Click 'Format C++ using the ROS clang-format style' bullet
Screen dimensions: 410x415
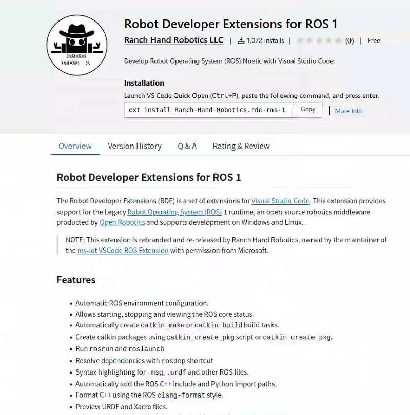click(x=149, y=395)
